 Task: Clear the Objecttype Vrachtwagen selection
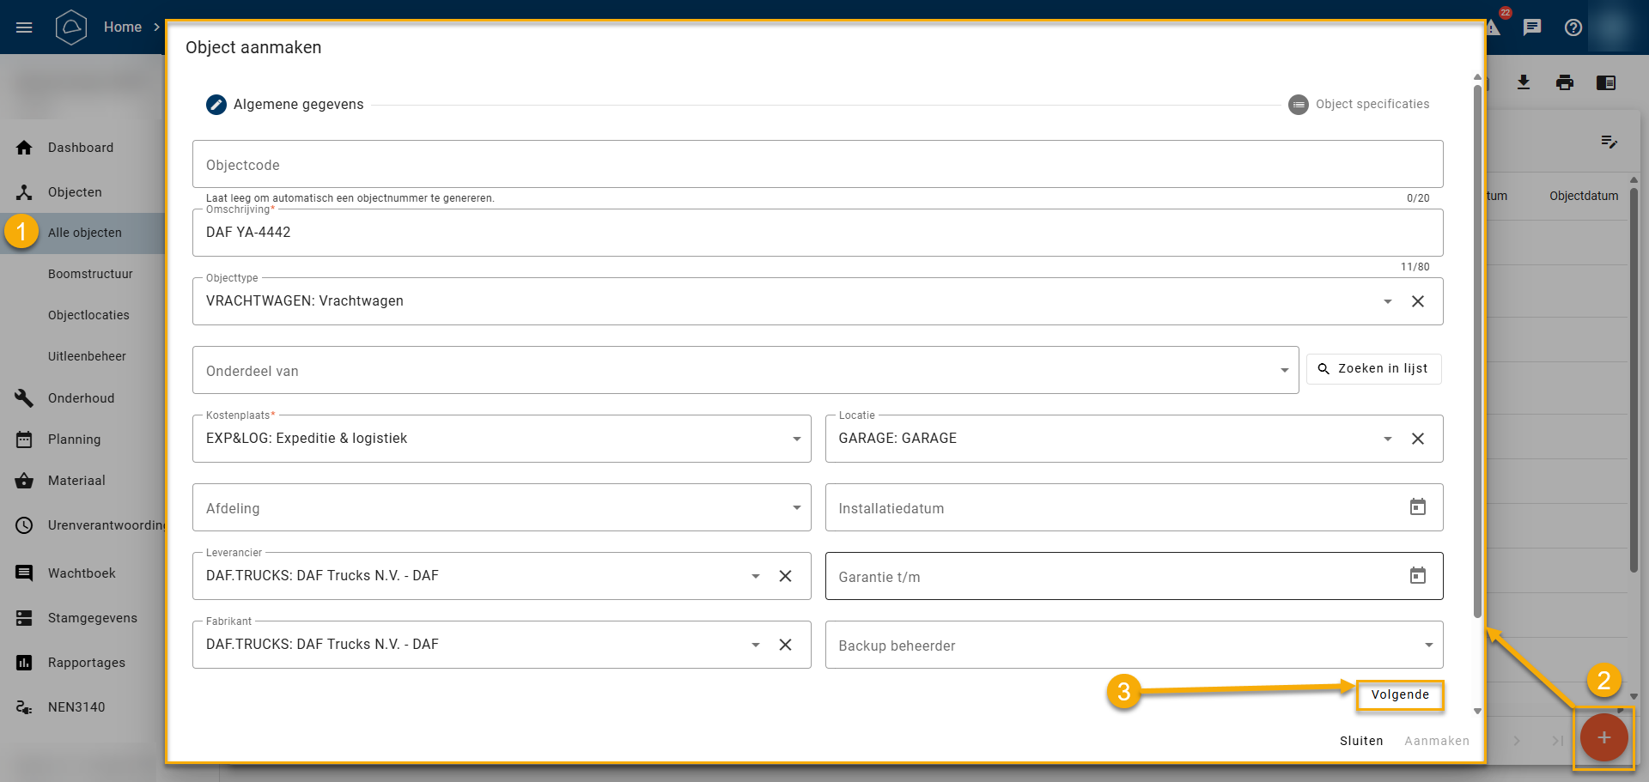pyautogui.click(x=1417, y=301)
